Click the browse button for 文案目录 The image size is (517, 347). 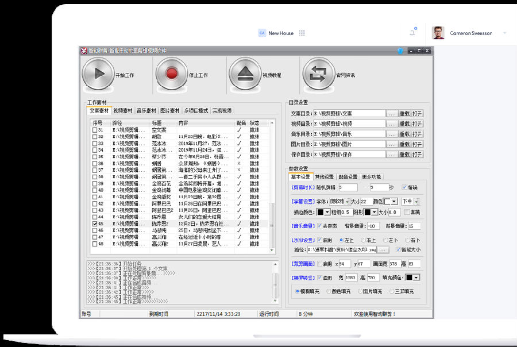(x=392, y=114)
